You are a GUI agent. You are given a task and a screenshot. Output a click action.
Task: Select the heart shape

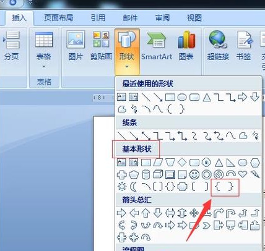coord(243,174)
